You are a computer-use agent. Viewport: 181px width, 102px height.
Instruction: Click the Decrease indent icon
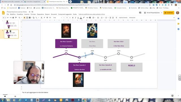point(110,18)
